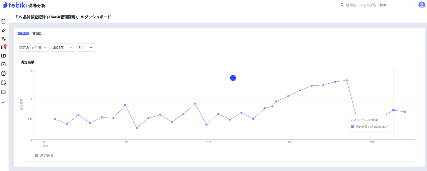
Task: Click the stacked rows list icon in sidebar
Action: [3, 92]
